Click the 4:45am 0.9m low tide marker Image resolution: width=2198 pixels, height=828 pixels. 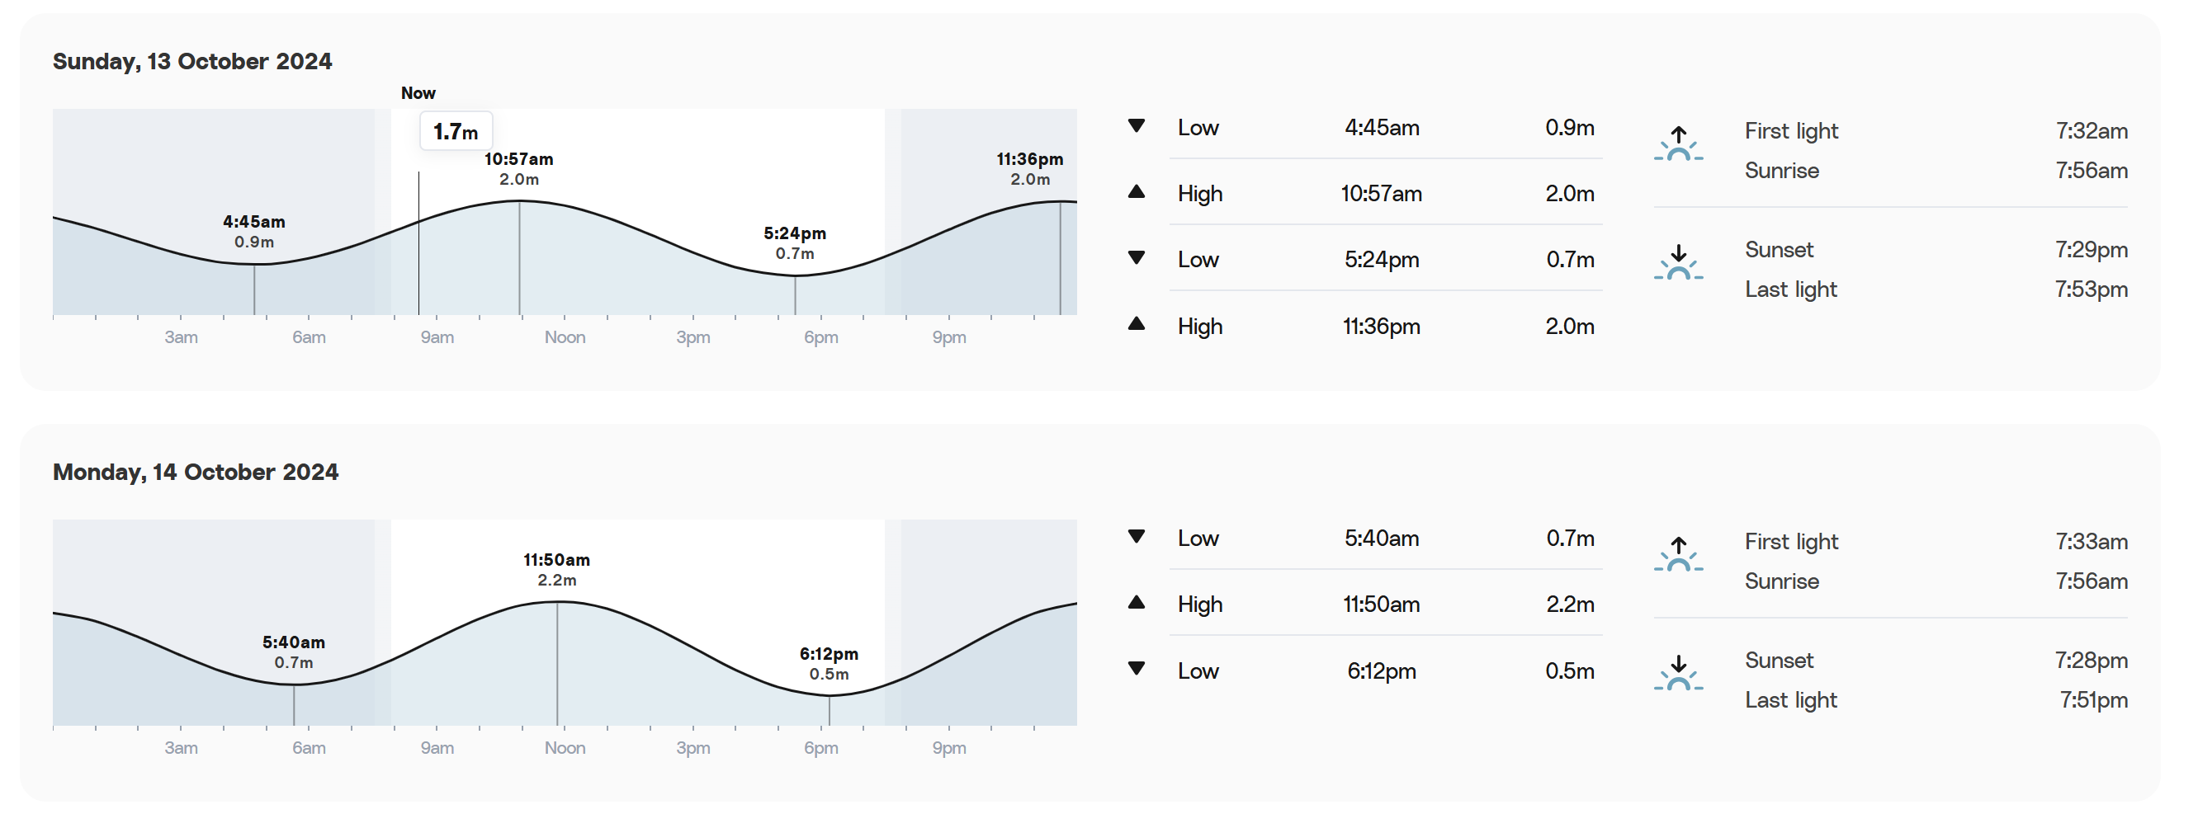(x=254, y=231)
